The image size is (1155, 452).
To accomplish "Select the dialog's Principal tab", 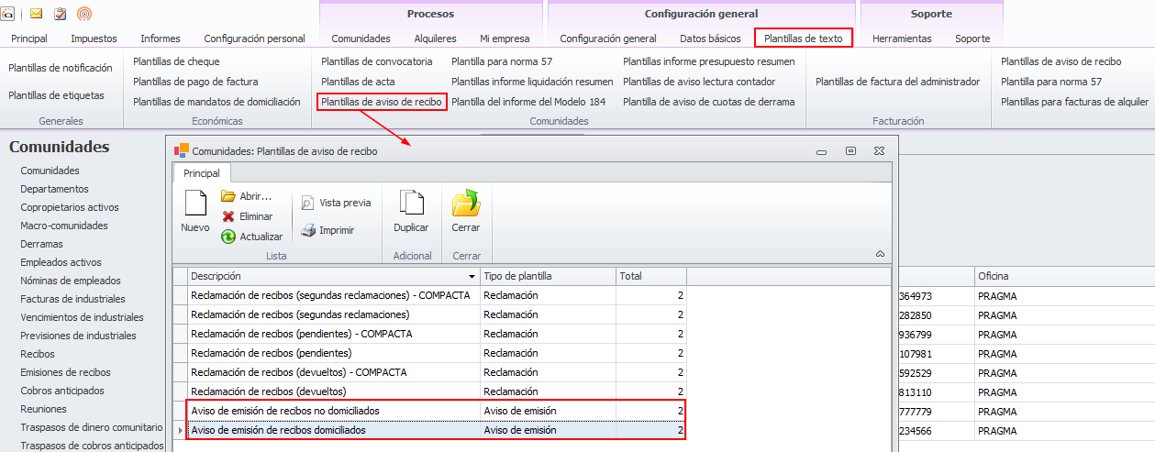I will pyautogui.click(x=202, y=172).
